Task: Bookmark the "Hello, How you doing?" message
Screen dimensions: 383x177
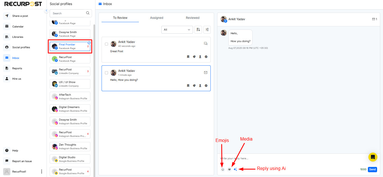Action: point(188,86)
